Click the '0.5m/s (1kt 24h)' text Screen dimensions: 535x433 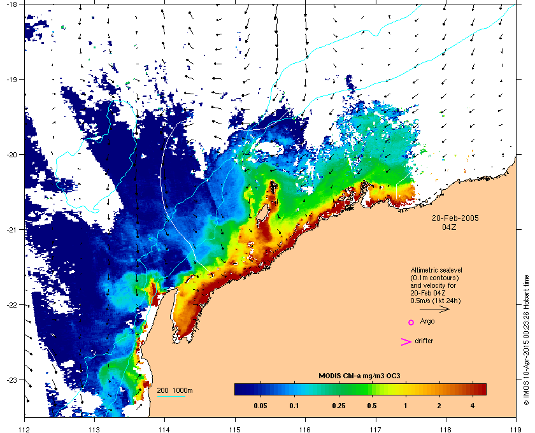pyautogui.click(x=436, y=301)
